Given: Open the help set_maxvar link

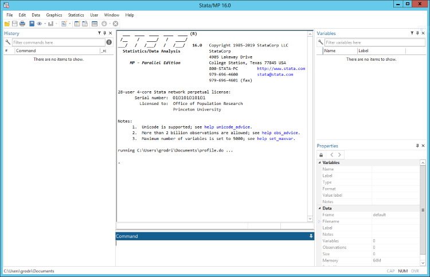Looking at the screenshot, I should pyautogui.click(x=275, y=139).
